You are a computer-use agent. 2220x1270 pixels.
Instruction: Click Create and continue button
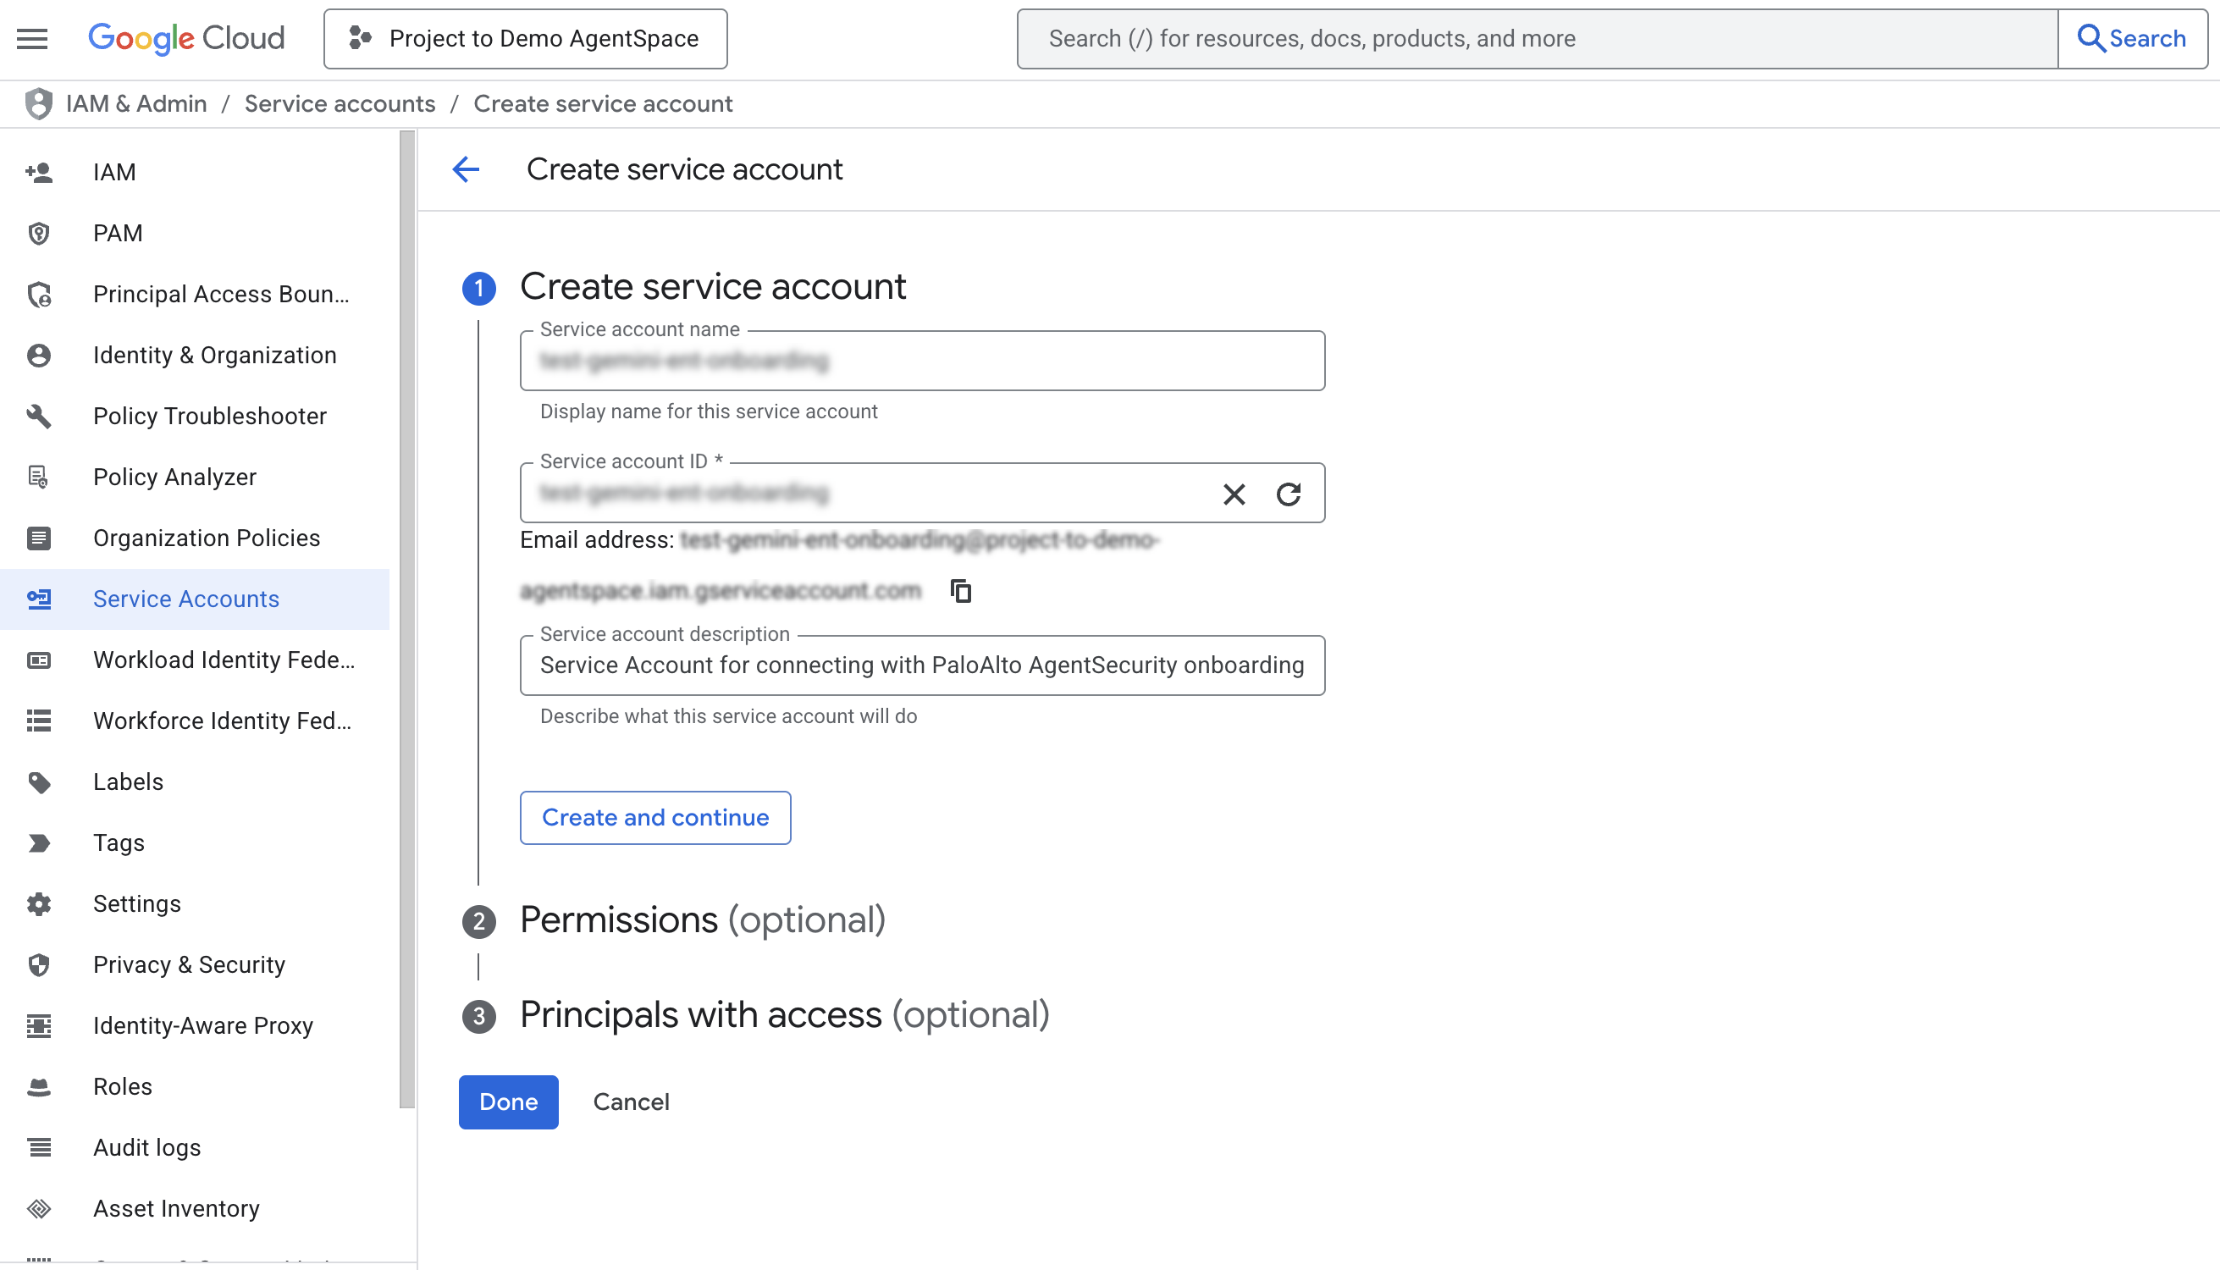click(655, 817)
